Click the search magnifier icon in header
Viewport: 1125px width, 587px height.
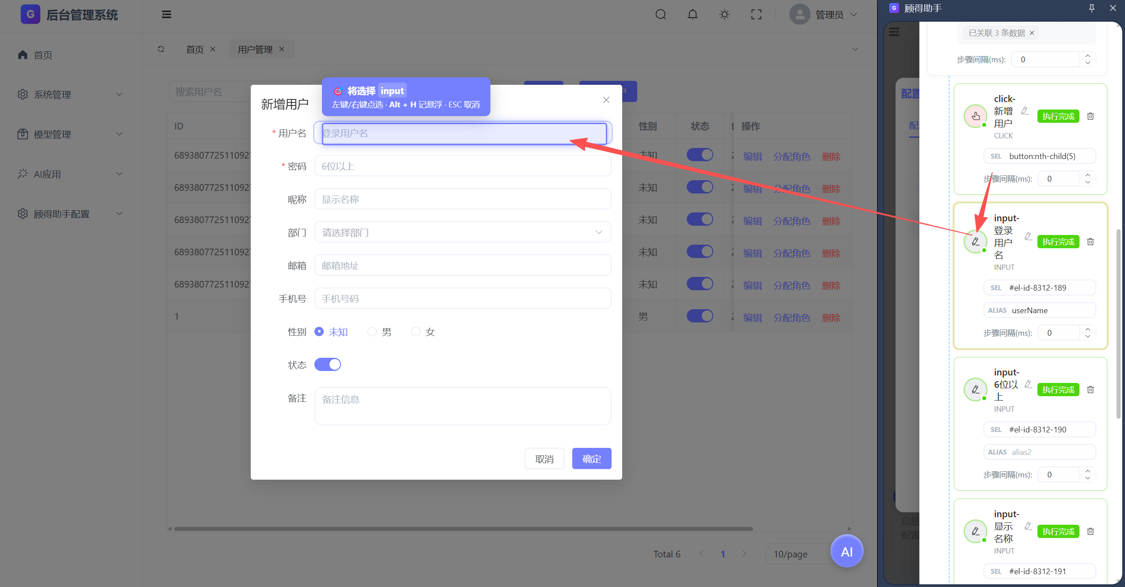pos(661,15)
